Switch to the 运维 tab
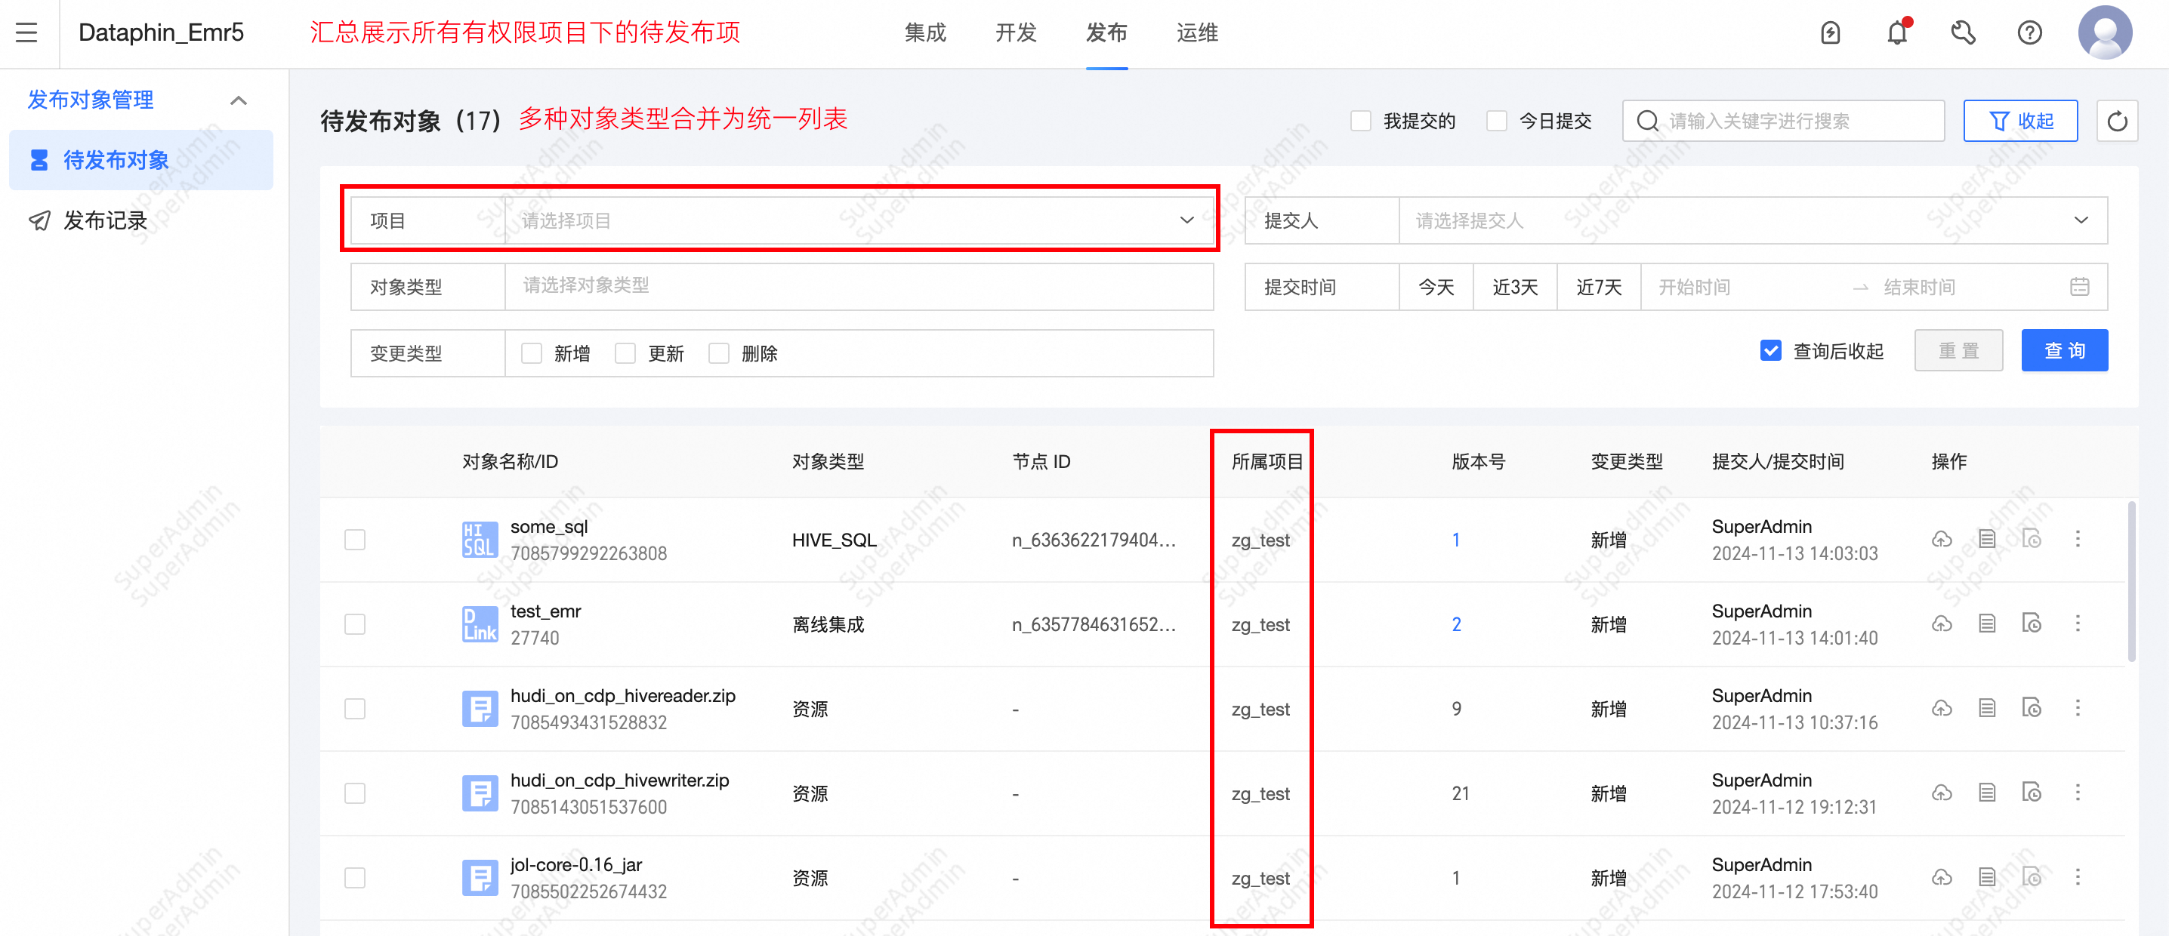Image resolution: width=2169 pixels, height=936 pixels. coord(1196,32)
